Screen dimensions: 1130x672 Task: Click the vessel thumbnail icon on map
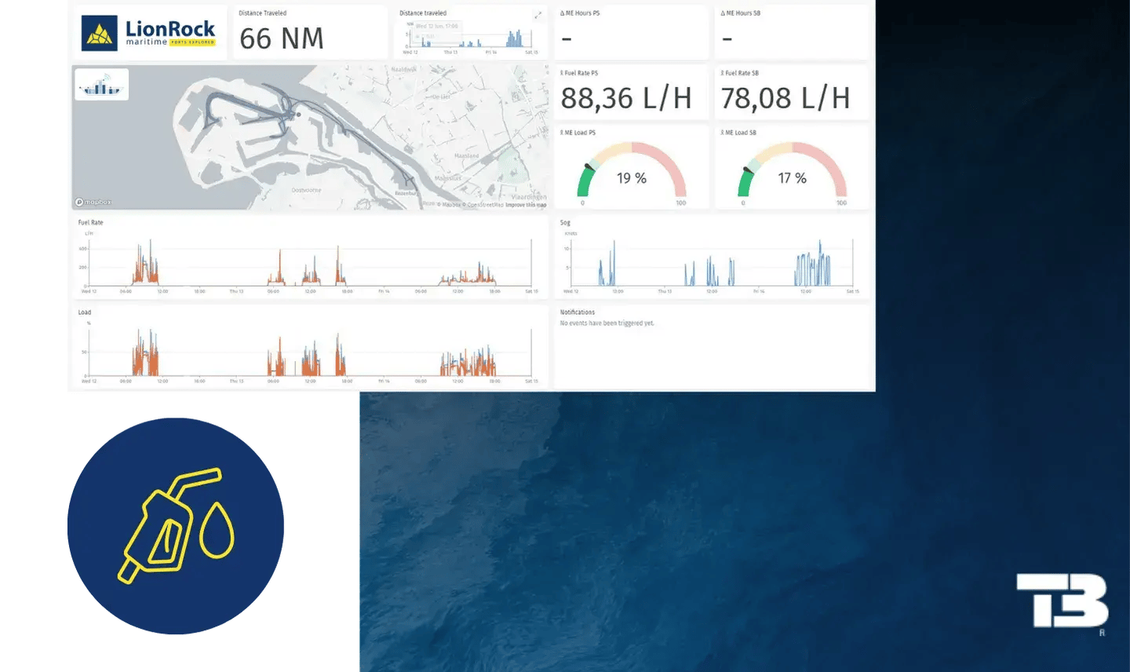tap(102, 85)
